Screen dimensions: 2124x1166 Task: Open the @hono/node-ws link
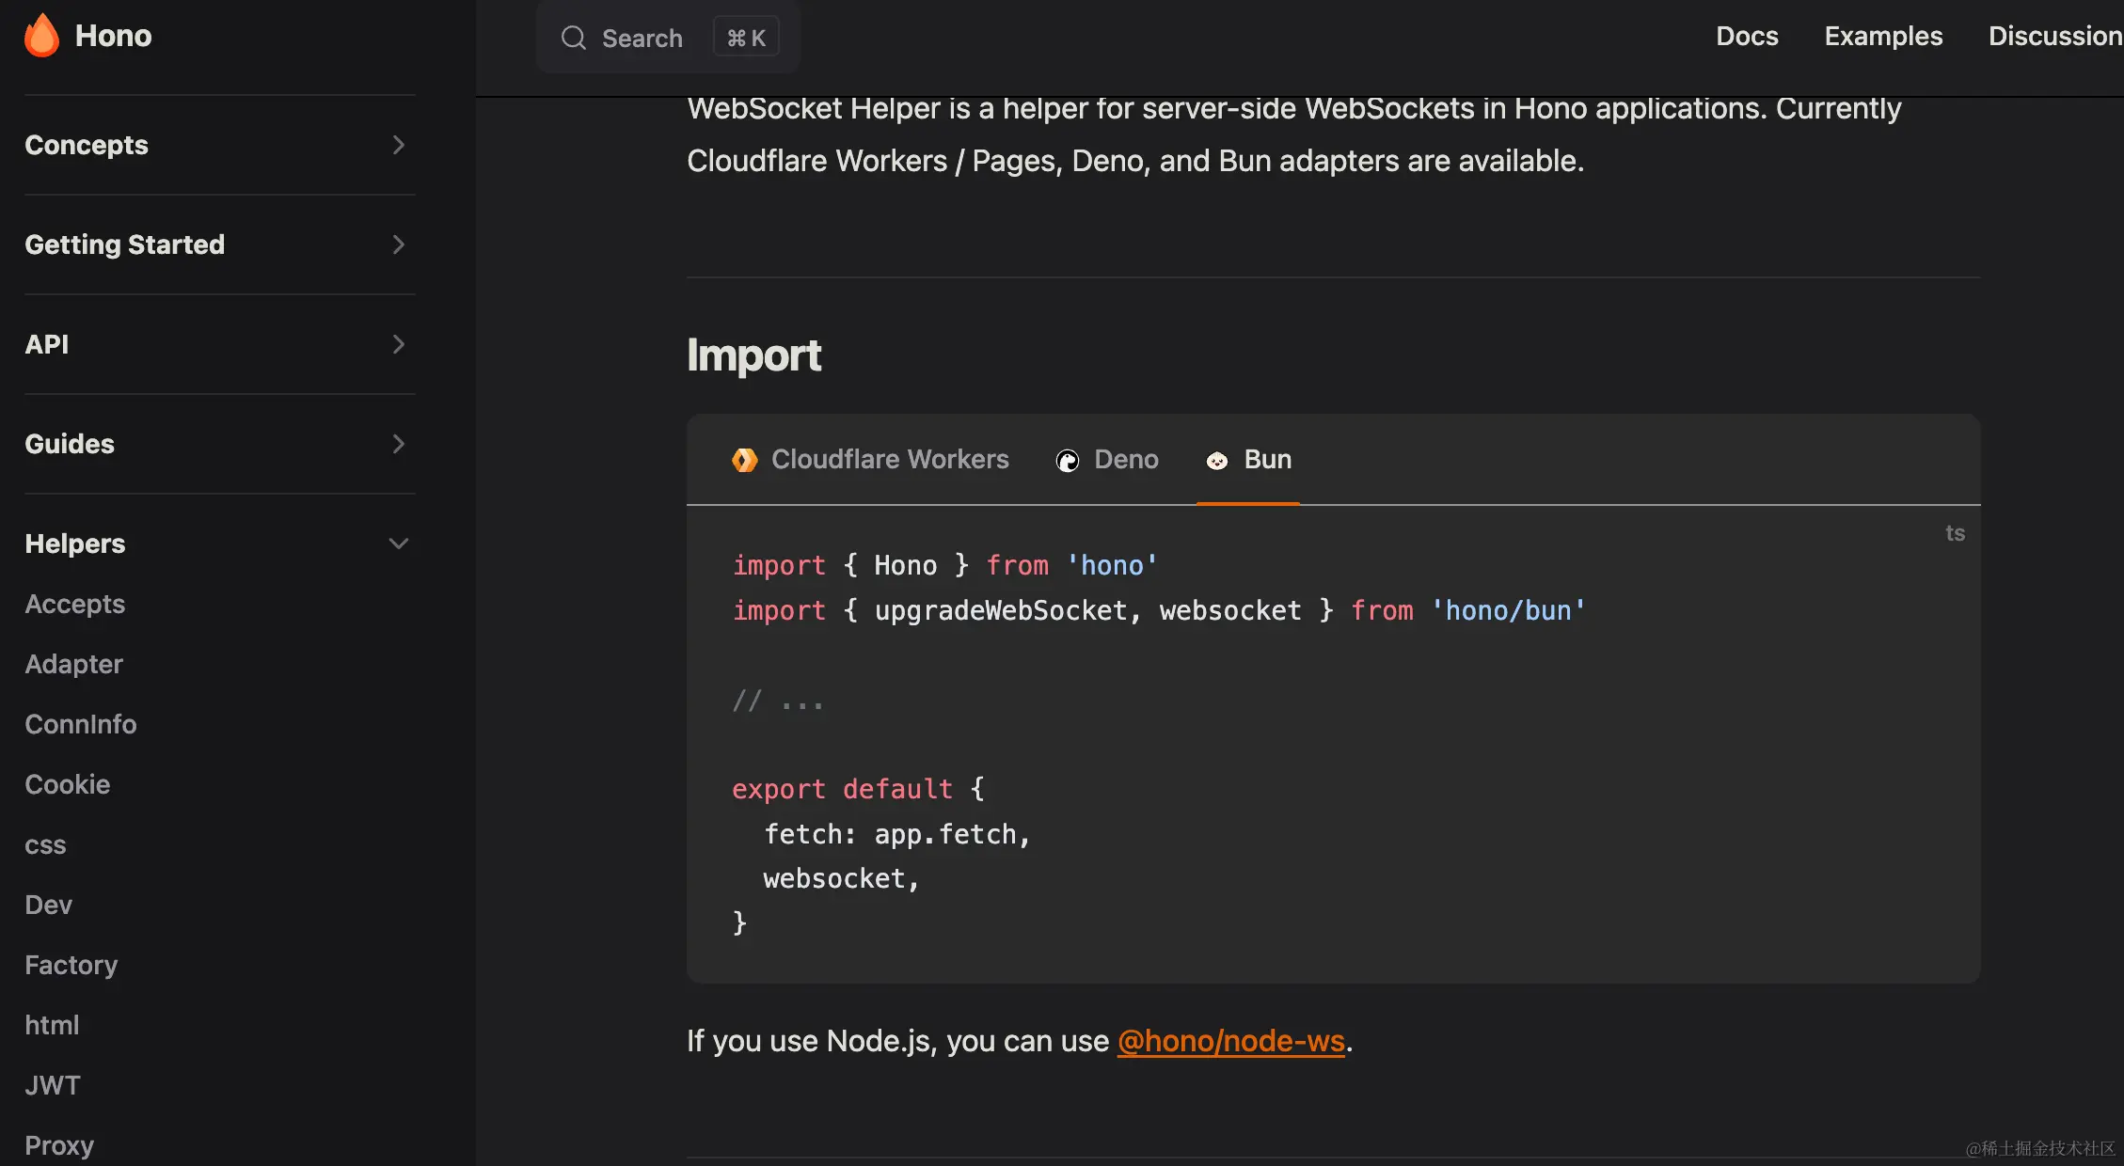(1230, 1041)
